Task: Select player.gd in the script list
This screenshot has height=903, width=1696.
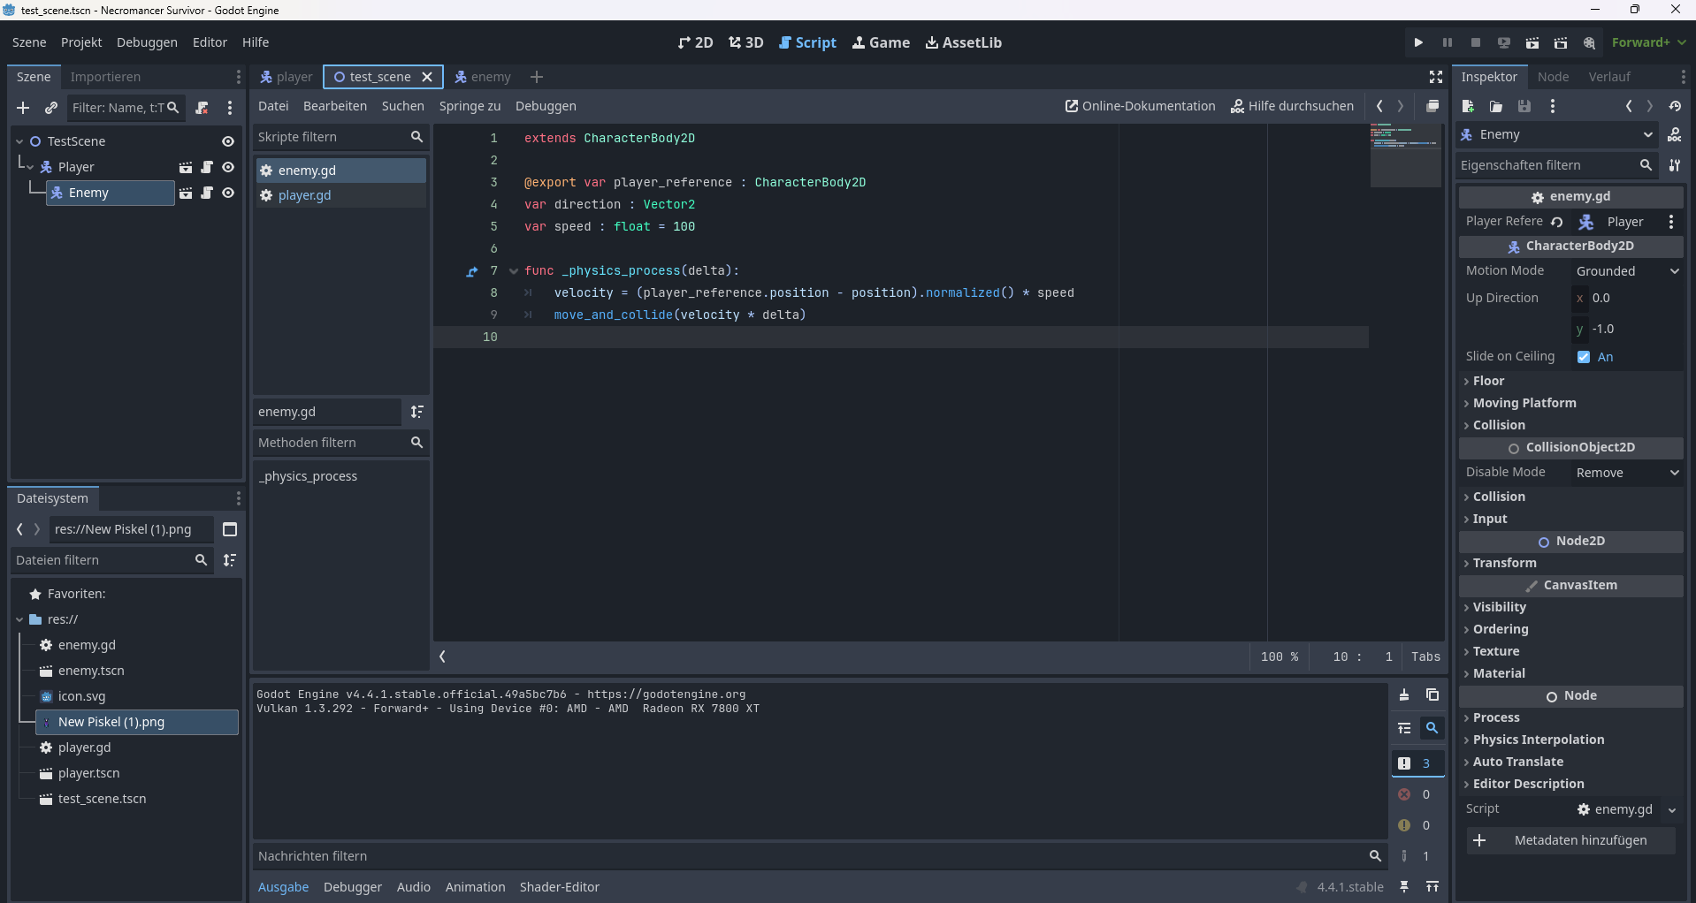Action: pyautogui.click(x=340, y=195)
